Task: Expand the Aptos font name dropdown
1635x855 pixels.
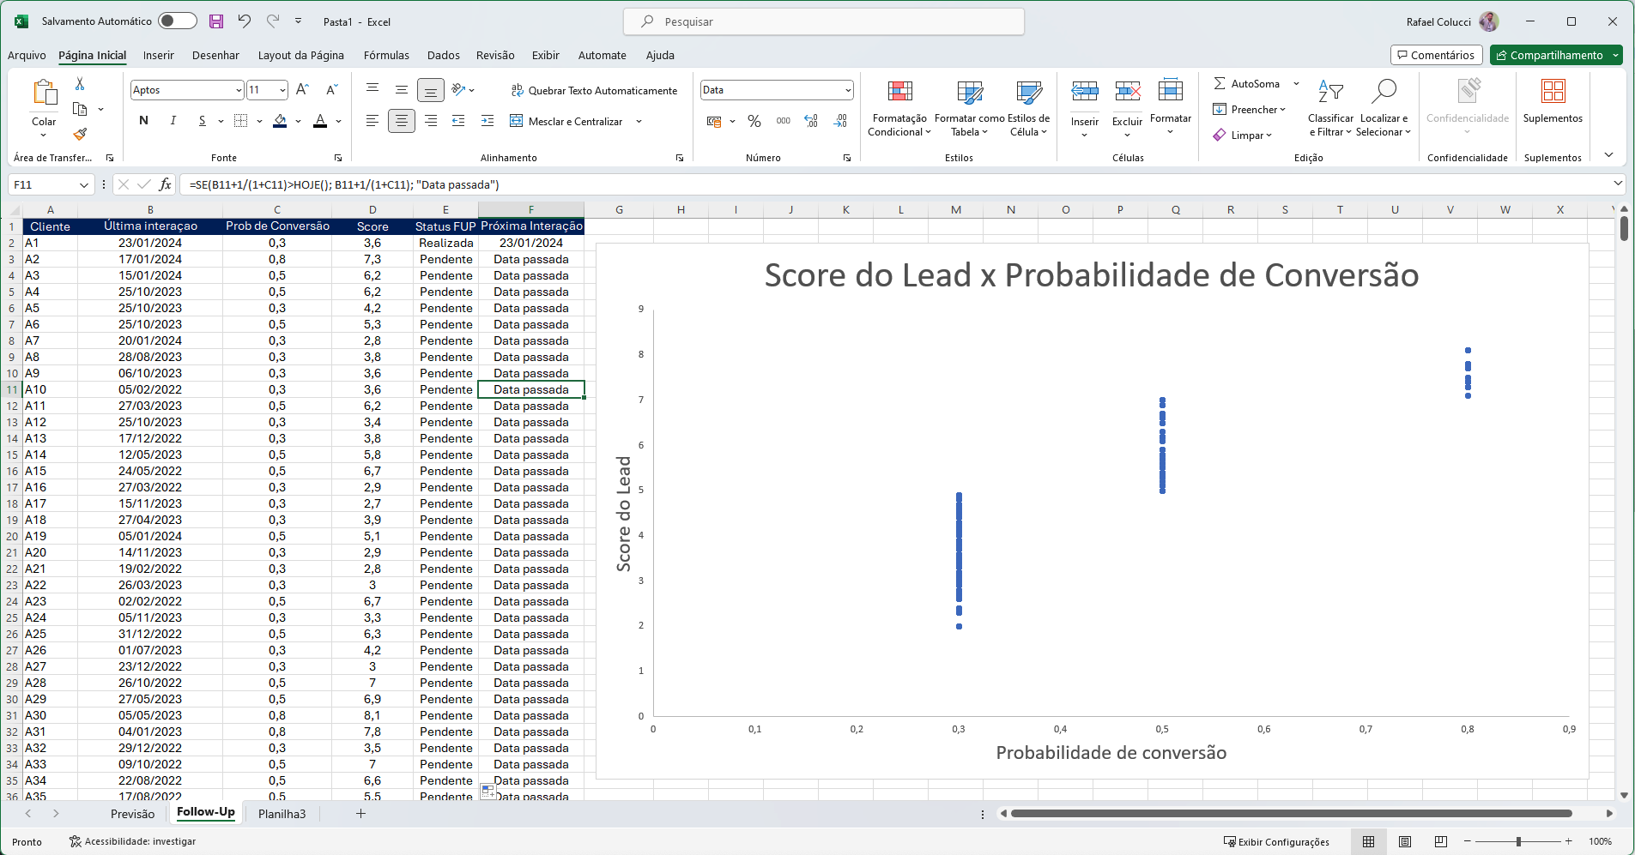Action: click(238, 90)
